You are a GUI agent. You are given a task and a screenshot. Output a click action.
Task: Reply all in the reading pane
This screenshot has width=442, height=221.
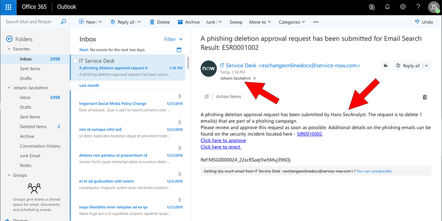click(408, 66)
